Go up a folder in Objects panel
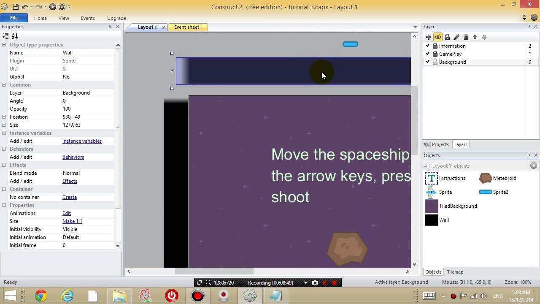The height and width of the screenshot is (304, 540). pyautogui.click(x=534, y=166)
